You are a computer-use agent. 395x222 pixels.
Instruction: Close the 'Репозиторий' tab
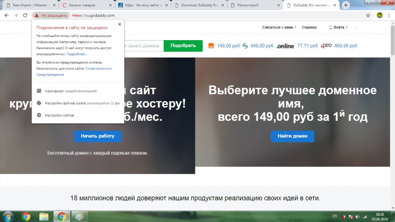(279, 5)
